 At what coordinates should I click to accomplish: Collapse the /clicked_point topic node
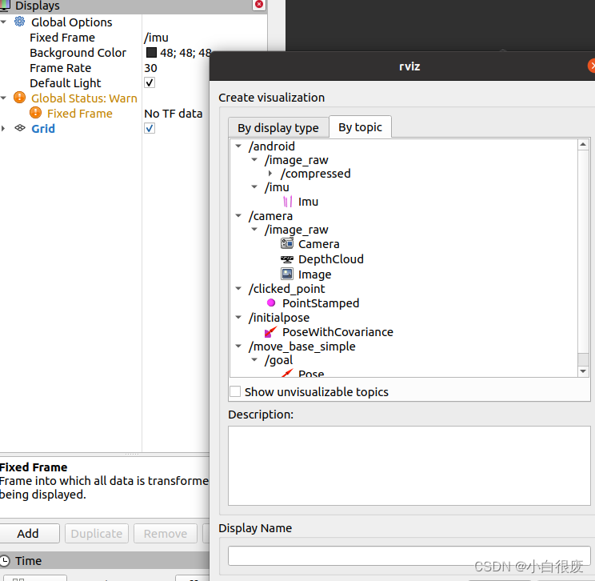238,289
